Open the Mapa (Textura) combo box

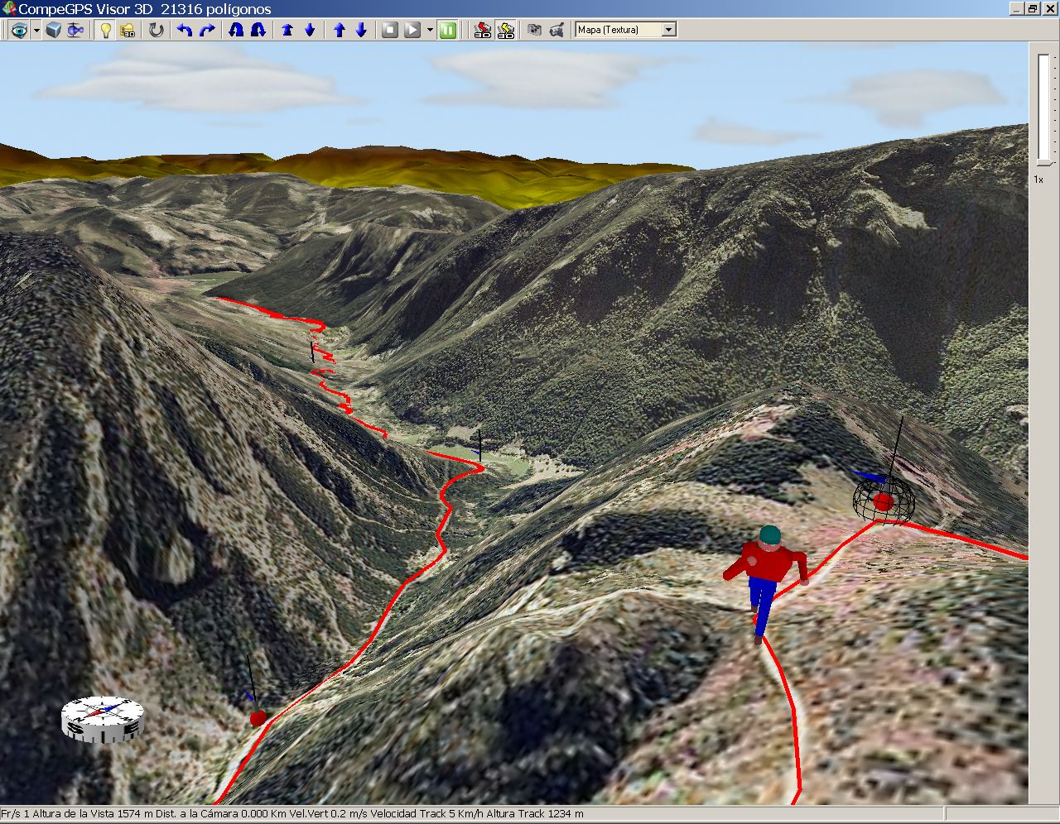[626, 30]
